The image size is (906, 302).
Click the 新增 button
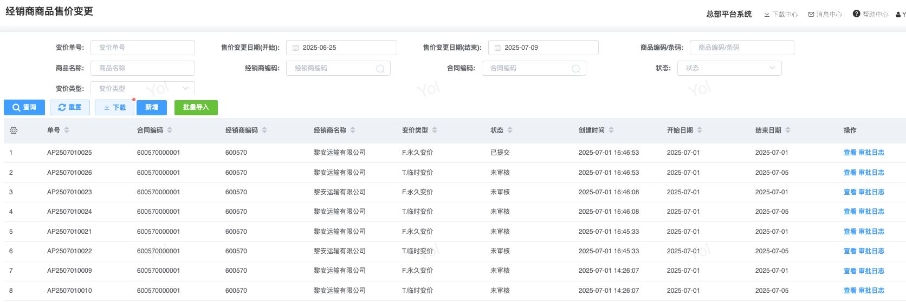(152, 108)
